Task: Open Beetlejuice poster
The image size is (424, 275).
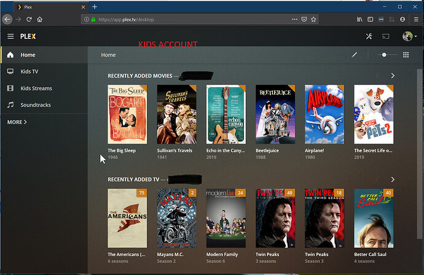Action: pyautogui.click(x=275, y=114)
